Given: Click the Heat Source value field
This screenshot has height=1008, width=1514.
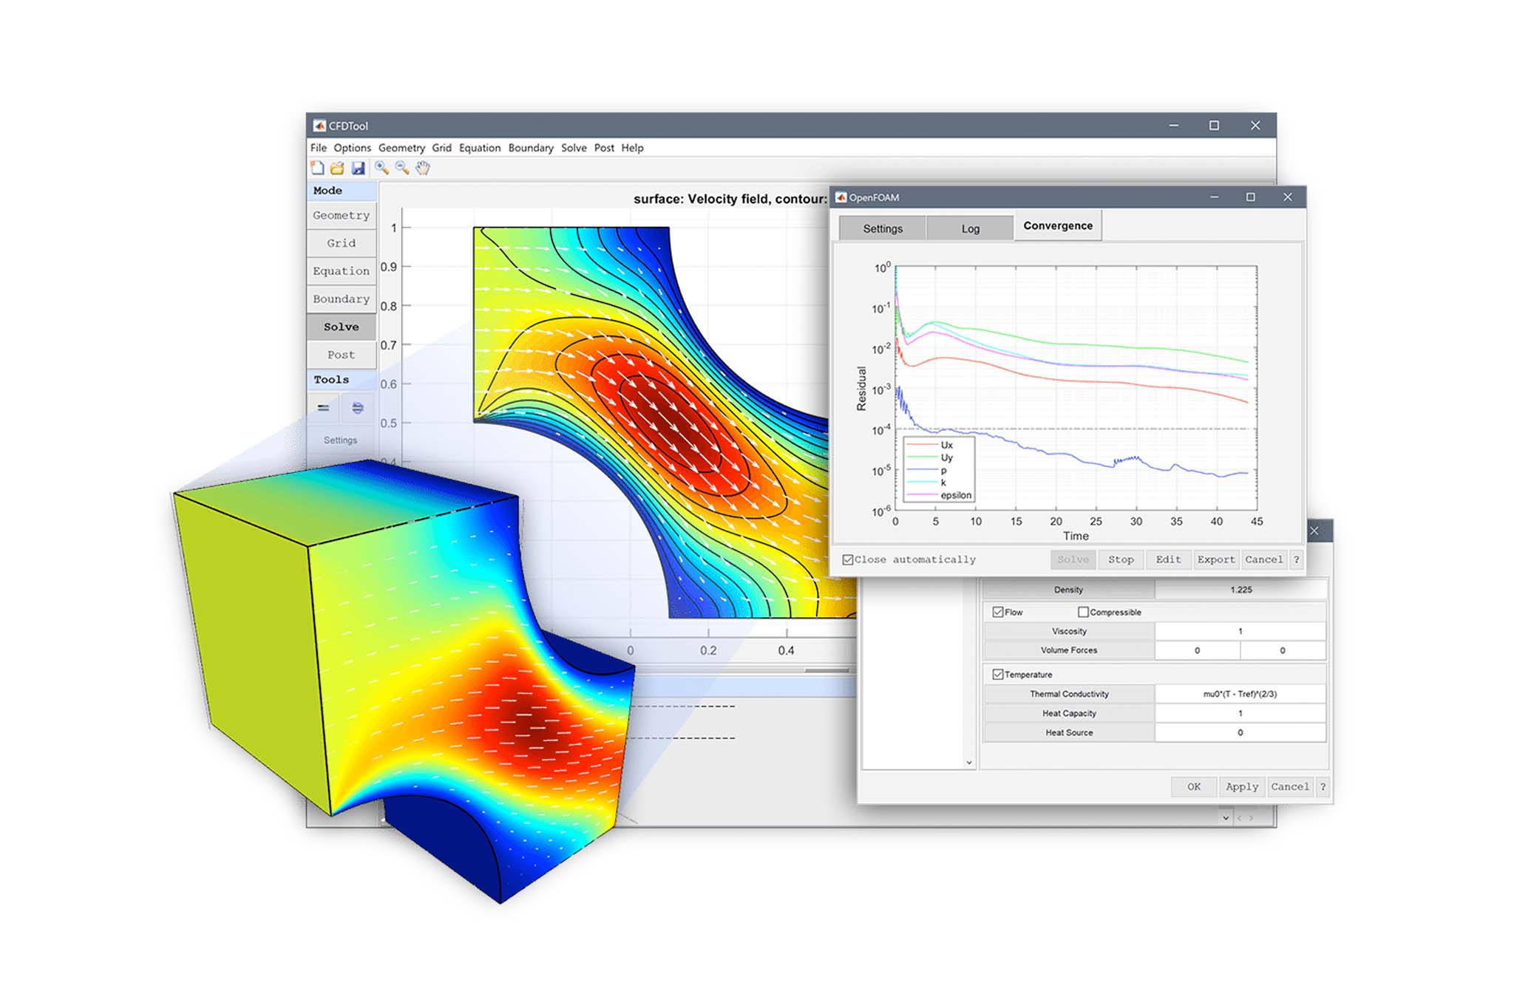Looking at the screenshot, I should (x=1240, y=732).
